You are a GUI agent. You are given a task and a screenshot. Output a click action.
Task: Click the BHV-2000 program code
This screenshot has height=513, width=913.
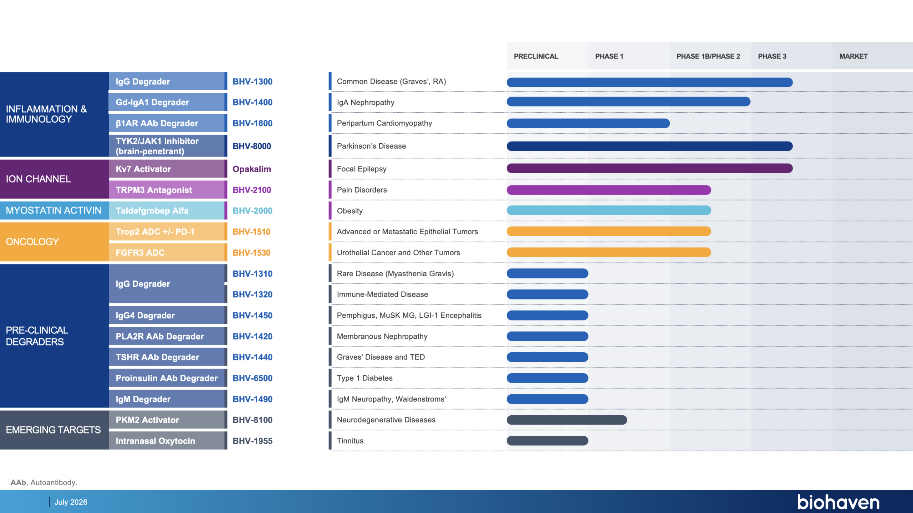coord(253,211)
